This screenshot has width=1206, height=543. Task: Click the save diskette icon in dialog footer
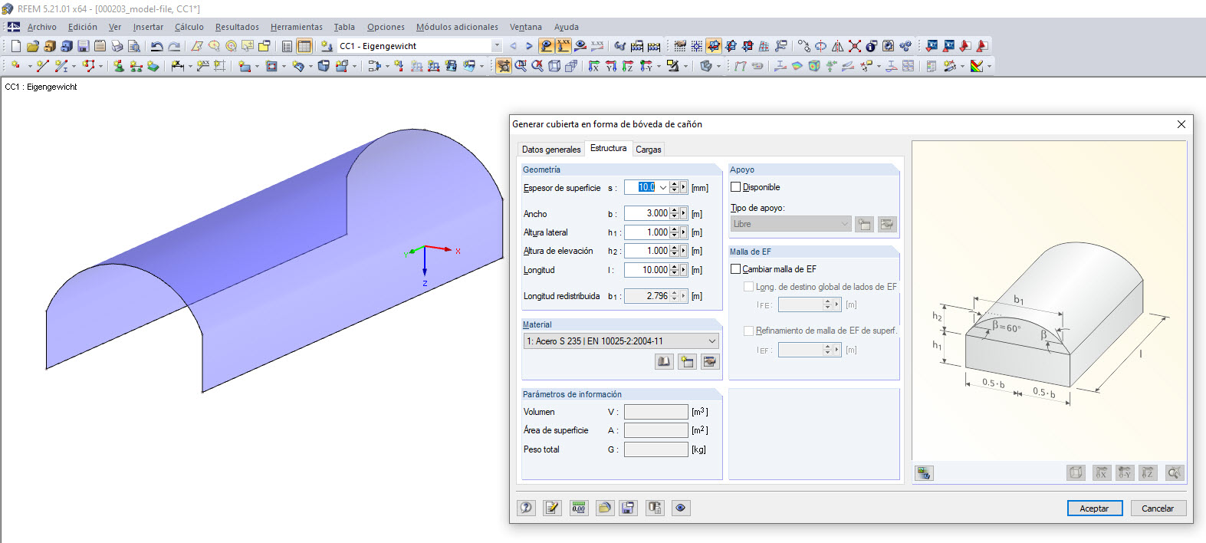pyautogui.click(x=628, y=508)
